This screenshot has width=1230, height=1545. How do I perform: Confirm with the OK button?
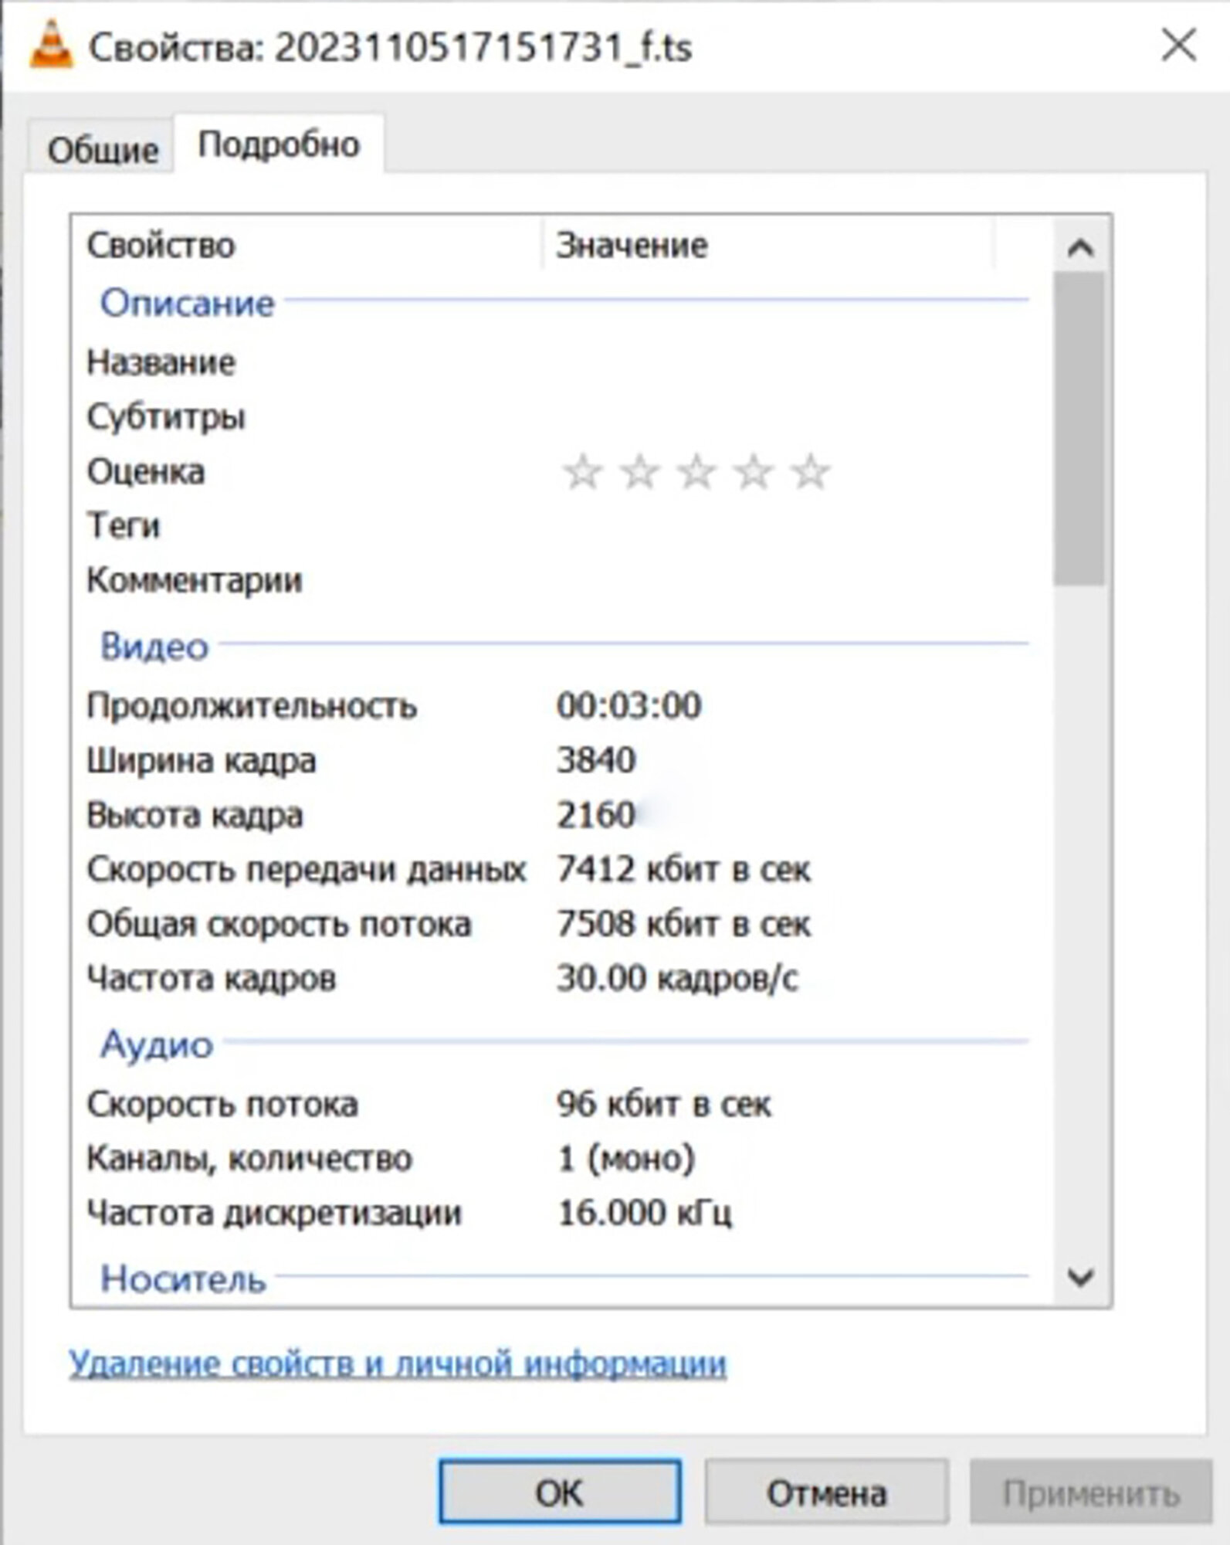(560, 1492)
